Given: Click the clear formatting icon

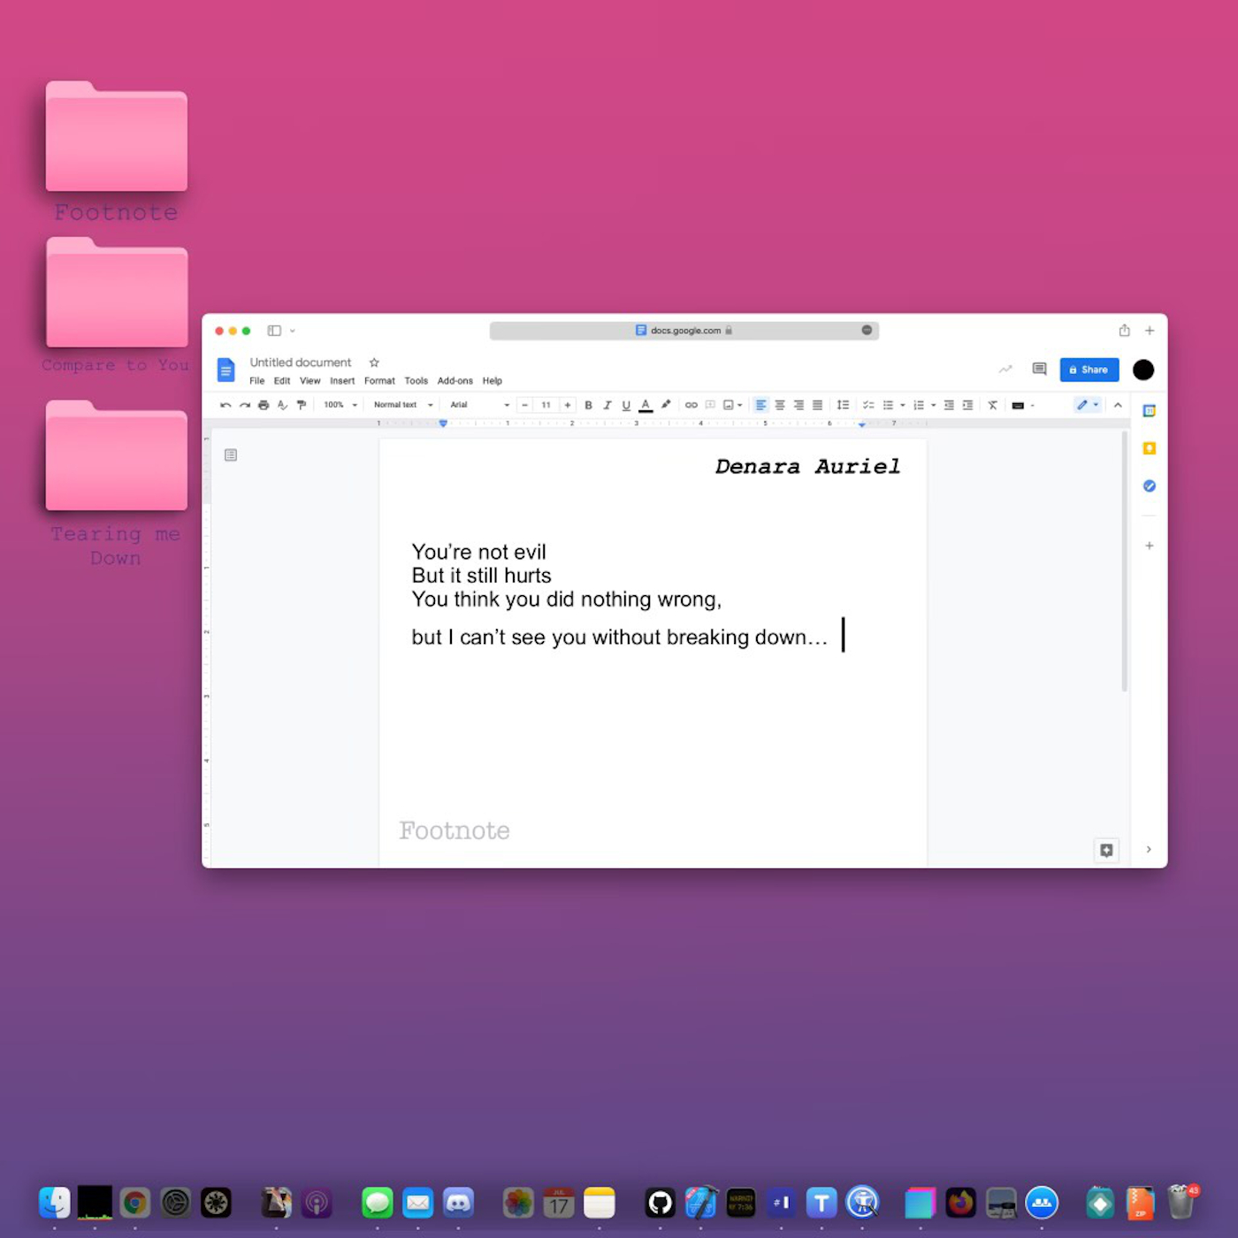Looking at the screenshot, I should click(992, 405).
